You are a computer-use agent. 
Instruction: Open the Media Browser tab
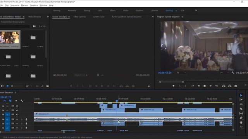pos(34,17)
